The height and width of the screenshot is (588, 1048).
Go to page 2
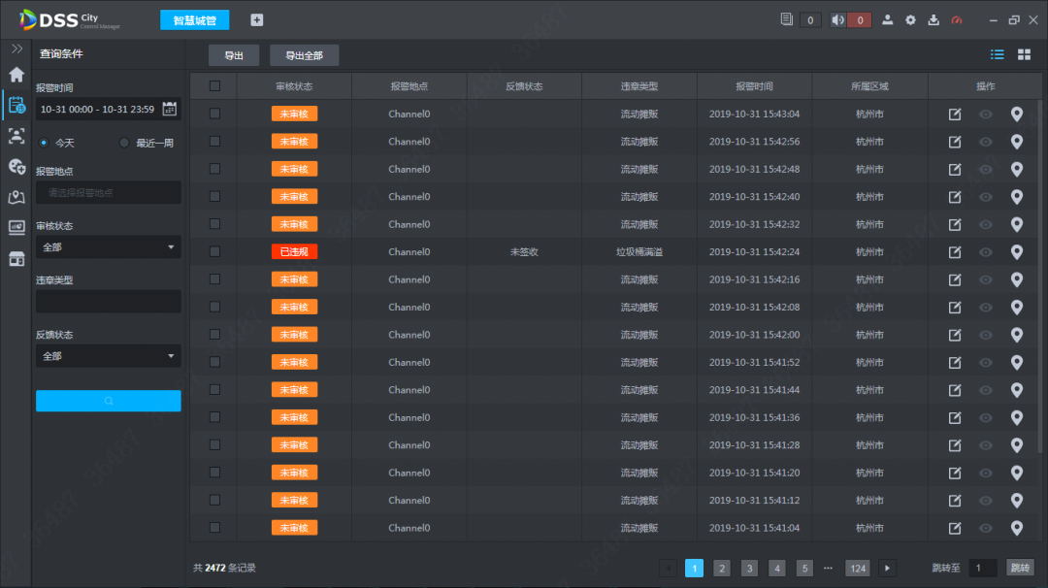722,568
